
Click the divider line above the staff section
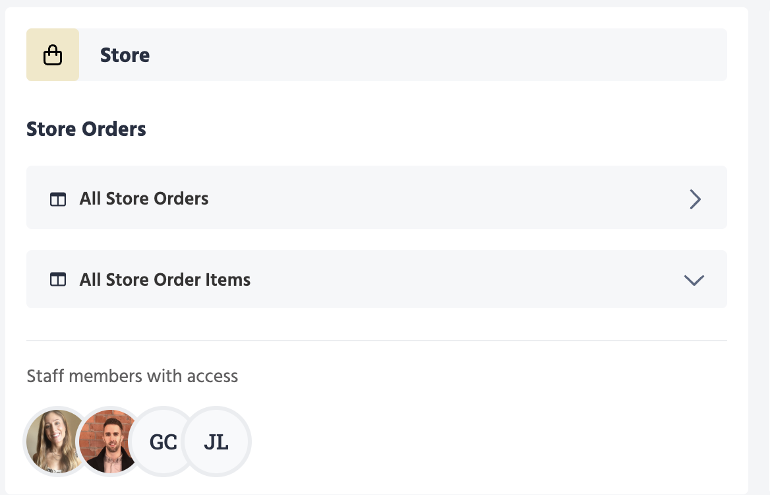(x=376, y=341)
